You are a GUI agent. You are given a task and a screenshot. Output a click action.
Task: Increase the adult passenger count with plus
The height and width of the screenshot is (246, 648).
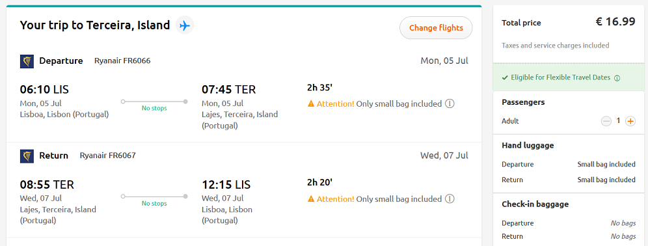(630, 121)
